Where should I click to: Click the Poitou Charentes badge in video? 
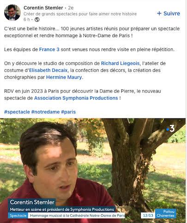coord(166,214)
